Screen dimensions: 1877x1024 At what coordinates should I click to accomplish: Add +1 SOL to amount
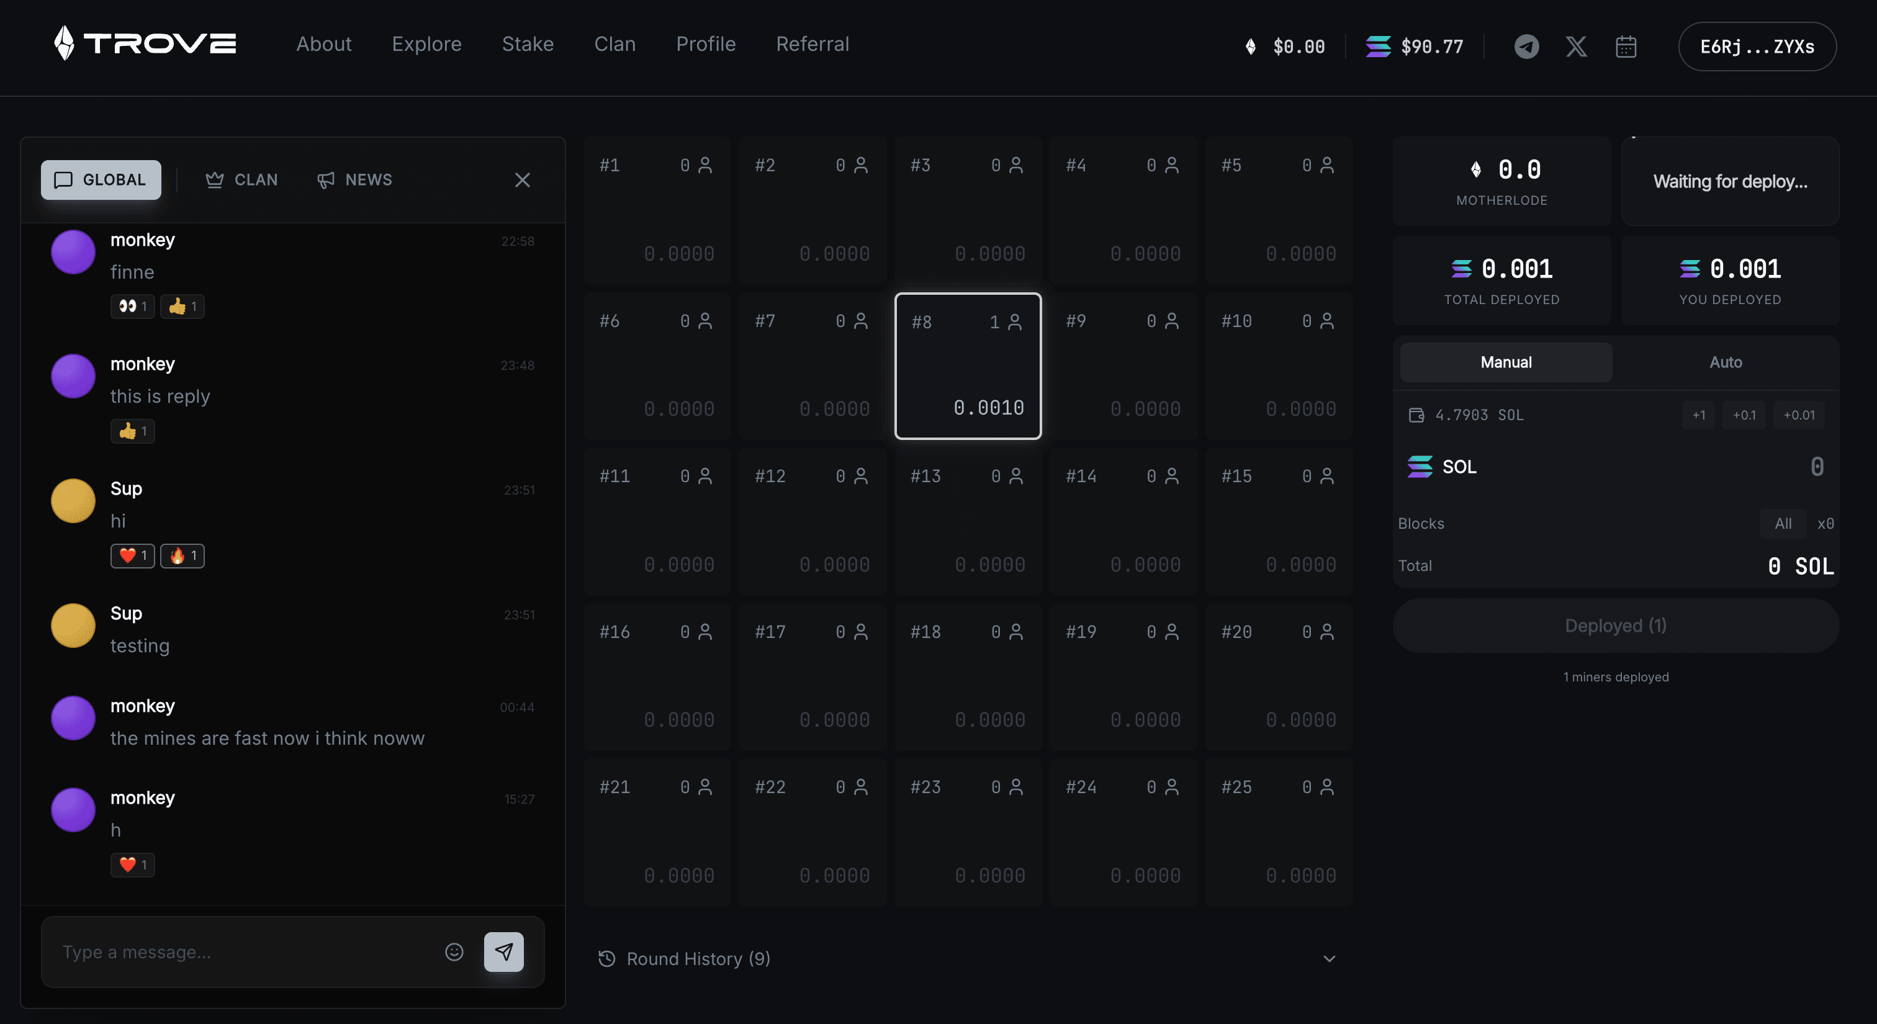click(x=1698, y=415)
